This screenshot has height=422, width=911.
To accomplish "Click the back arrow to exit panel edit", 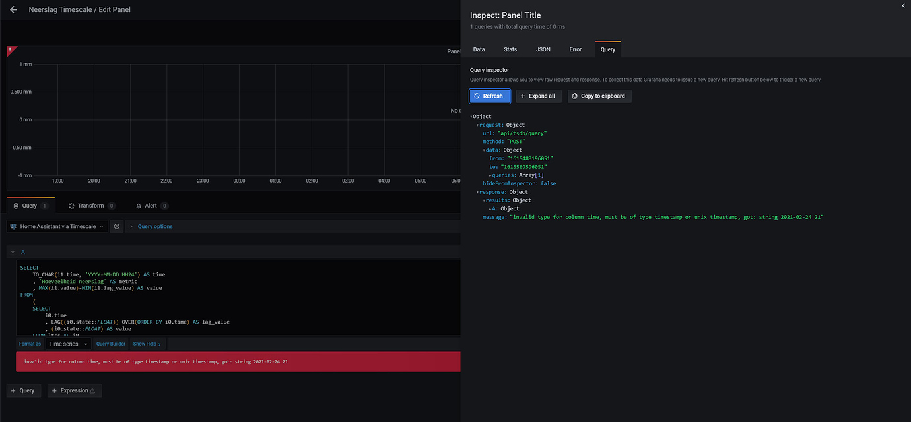I will point(13,9).
